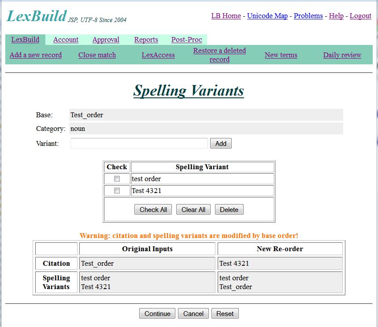This screenshot has height=327, width=378.
Task: Open the Post-Proc tab
Action: [x=187, y=40]
